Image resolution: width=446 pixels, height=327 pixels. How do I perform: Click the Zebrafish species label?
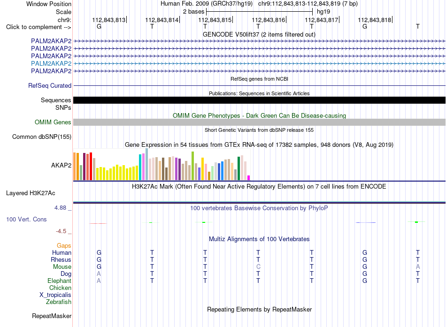coord(59,302)
